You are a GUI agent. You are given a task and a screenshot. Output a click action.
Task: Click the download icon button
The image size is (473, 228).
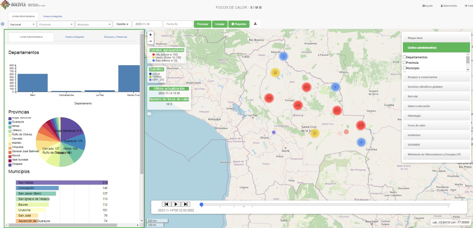click(255, 24)
